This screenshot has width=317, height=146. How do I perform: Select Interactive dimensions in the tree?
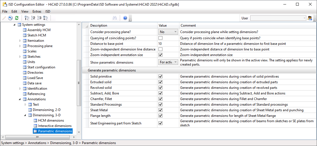[55, 126]
